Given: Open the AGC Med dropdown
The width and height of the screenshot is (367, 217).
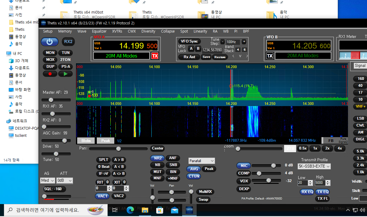Looking at the screenshot, I should click(47, 180).
